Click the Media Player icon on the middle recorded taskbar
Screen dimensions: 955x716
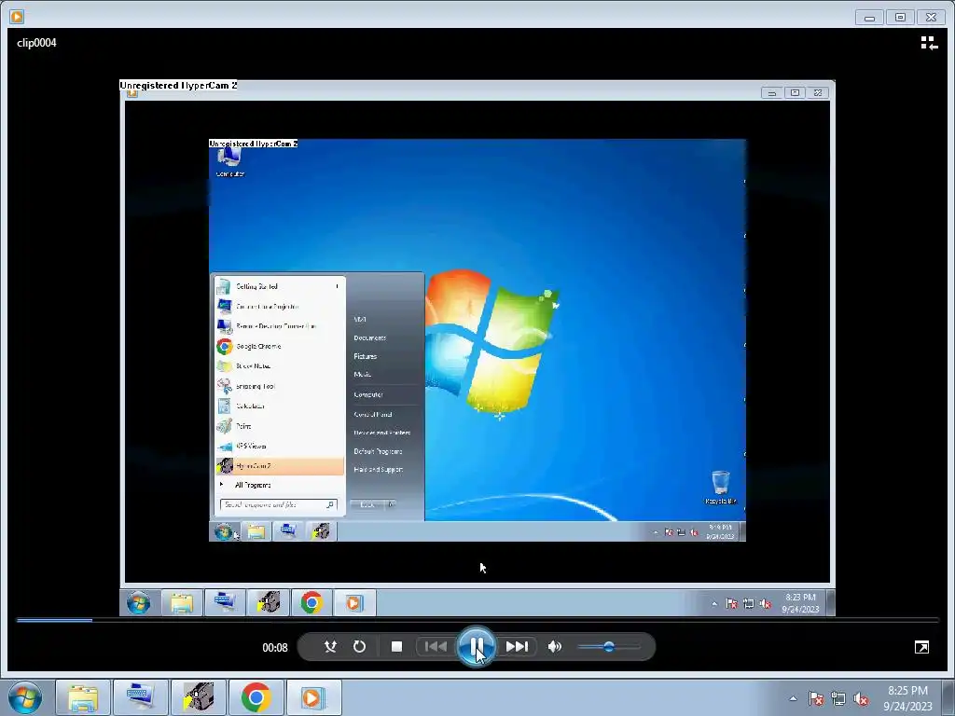pos(354,603)
